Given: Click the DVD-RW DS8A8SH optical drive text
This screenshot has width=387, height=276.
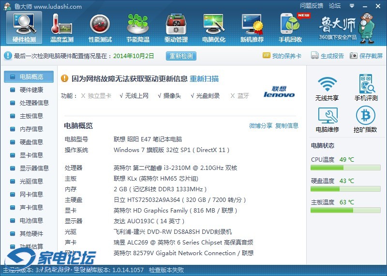Looking at the screenshot, I should click(173, 232).
